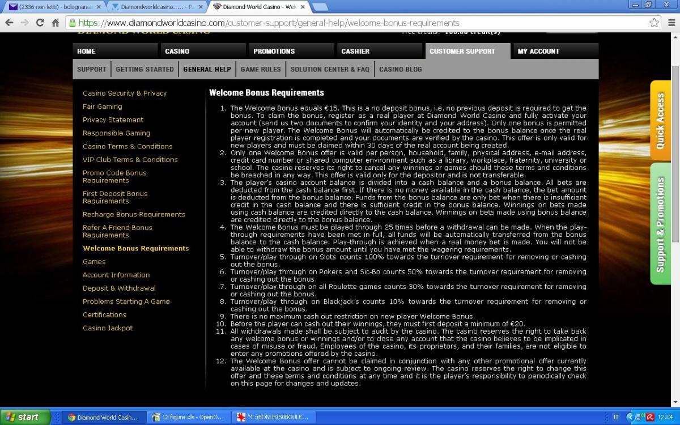The image size is (680, 425).
Task: Select the GETTING STARTED submenu item
Action: (x=144, y=69)
